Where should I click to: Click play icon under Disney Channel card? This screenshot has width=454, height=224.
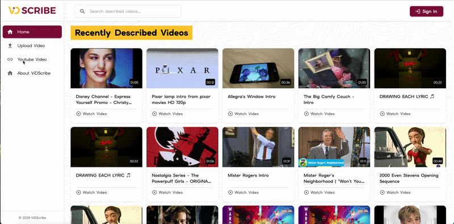point(78,114)
